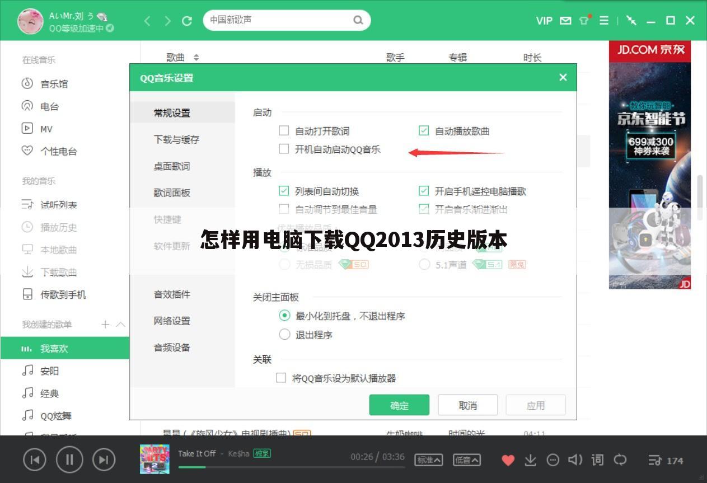Click the search magnifier icon

(x=358, y=20)
